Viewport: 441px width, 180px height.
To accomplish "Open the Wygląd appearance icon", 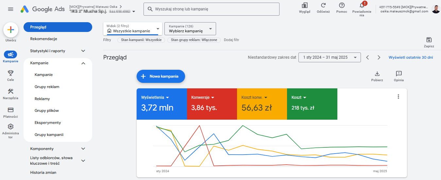I will tap(304, 5).
